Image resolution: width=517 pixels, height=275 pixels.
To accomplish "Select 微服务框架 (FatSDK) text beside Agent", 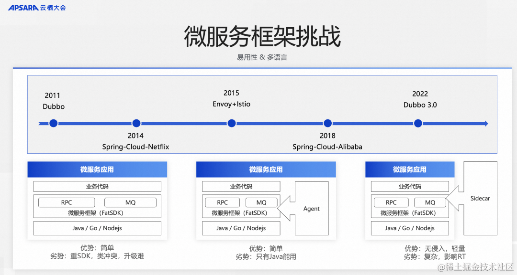I will coord(239,213).
